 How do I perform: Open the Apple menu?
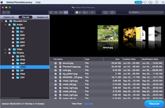click(x=2, y=2)
